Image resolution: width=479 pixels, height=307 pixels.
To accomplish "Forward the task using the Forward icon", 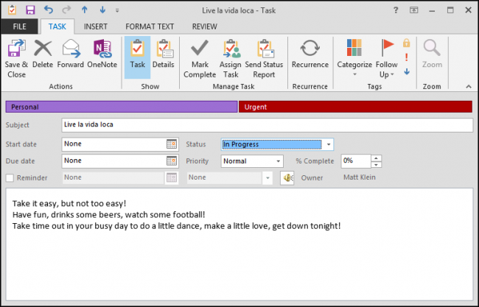I will (71, 48).
